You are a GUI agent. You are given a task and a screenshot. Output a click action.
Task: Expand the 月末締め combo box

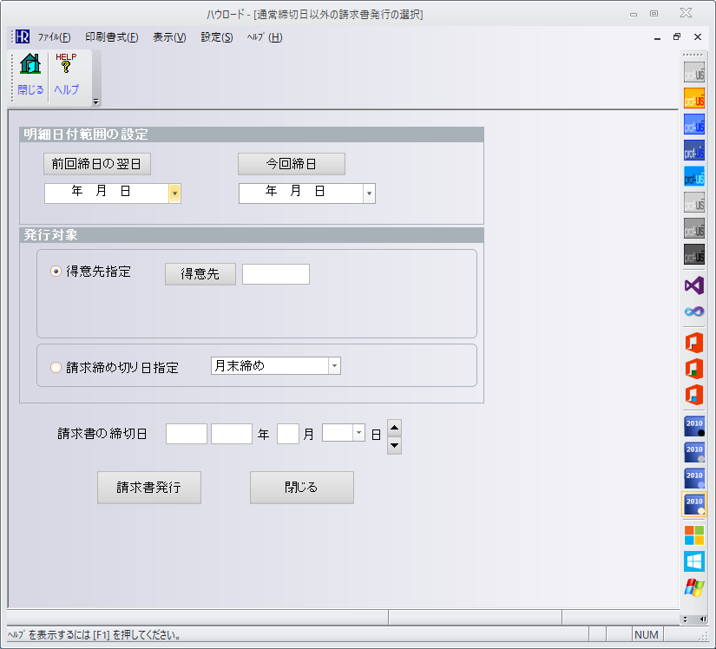[334, 366]
